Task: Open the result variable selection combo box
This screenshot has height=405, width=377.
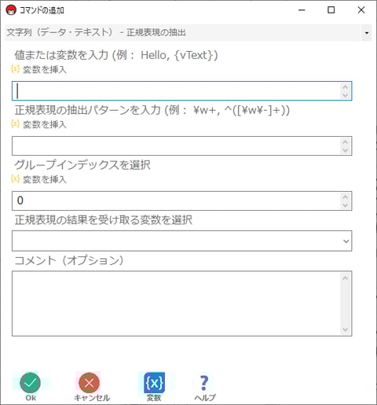Action: [181, 241]
